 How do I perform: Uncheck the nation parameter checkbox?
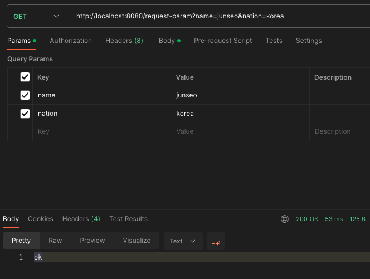25,114
